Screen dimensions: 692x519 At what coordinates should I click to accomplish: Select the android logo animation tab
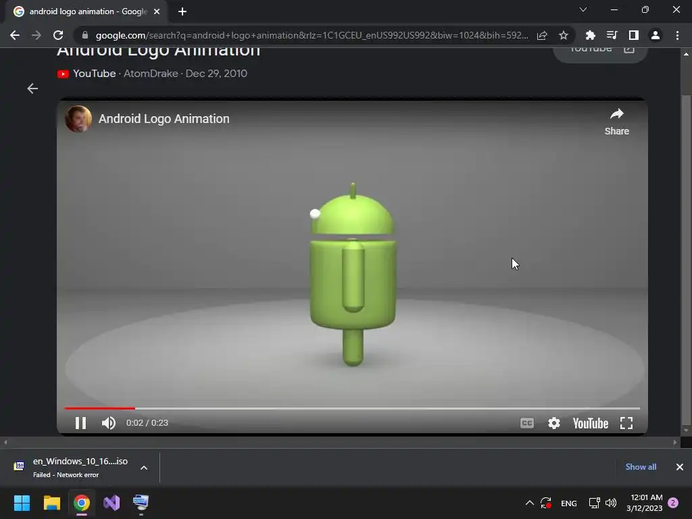[x=86, y=11]
